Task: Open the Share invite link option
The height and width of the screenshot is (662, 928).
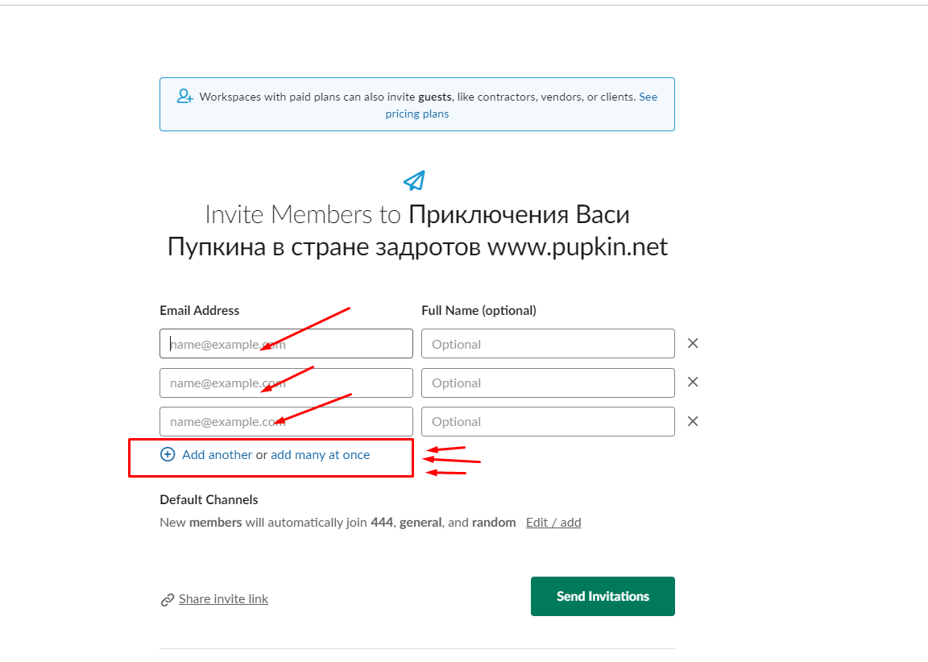Action: pos(223,599)
